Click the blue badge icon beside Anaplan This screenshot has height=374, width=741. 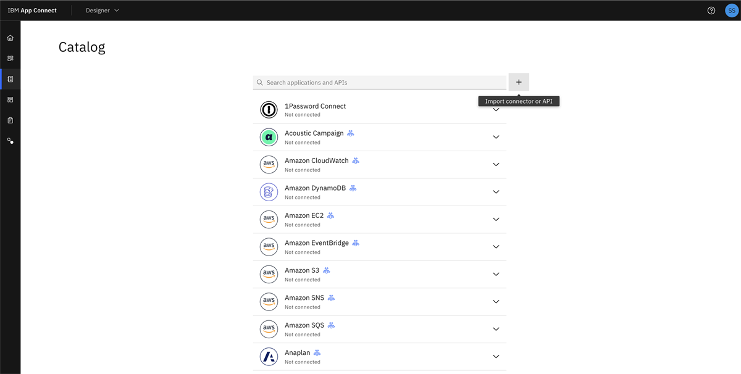point(317,353)
